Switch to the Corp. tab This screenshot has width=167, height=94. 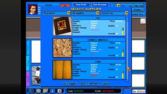(x=130, y=6)
